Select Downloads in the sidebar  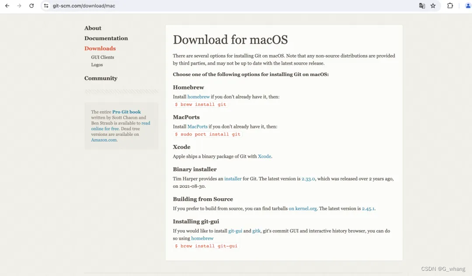click(x=100, y=48)
